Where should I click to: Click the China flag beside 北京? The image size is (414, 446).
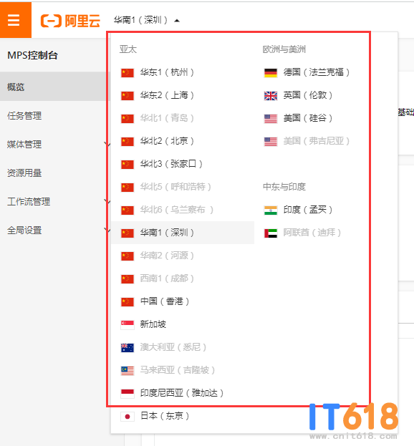[127, 142]
